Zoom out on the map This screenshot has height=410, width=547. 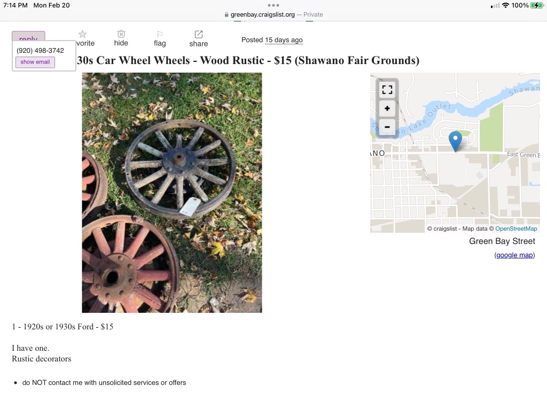(387, 127)
